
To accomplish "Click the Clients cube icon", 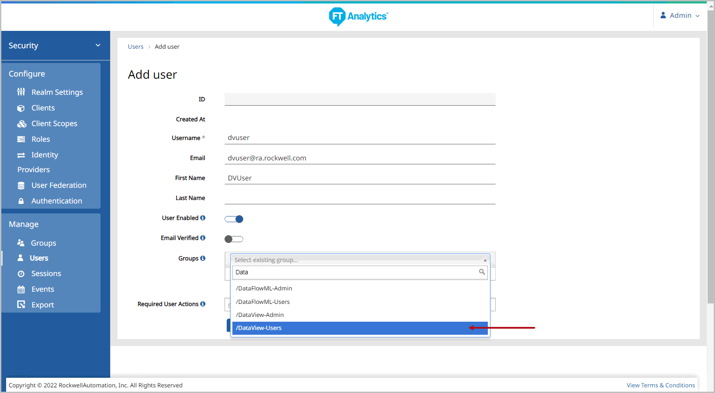I will click(x=21, y=108).
